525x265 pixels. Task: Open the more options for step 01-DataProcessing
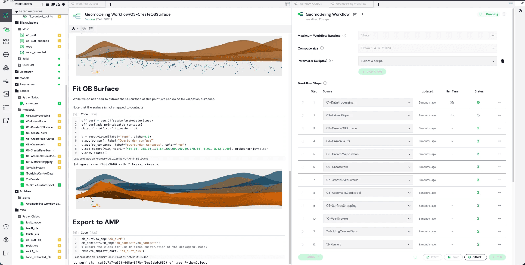500,102
